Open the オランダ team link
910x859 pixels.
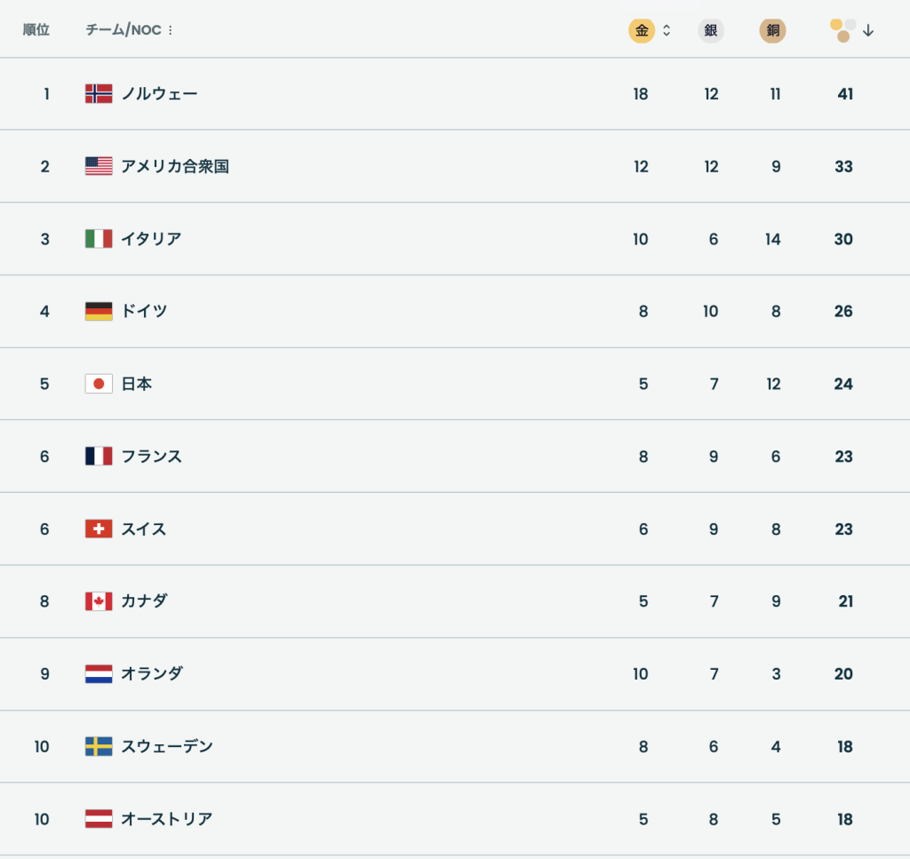tap(151, 673)
